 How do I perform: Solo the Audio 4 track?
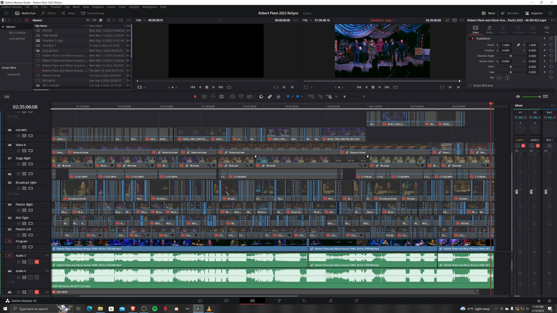coord(30,277)
